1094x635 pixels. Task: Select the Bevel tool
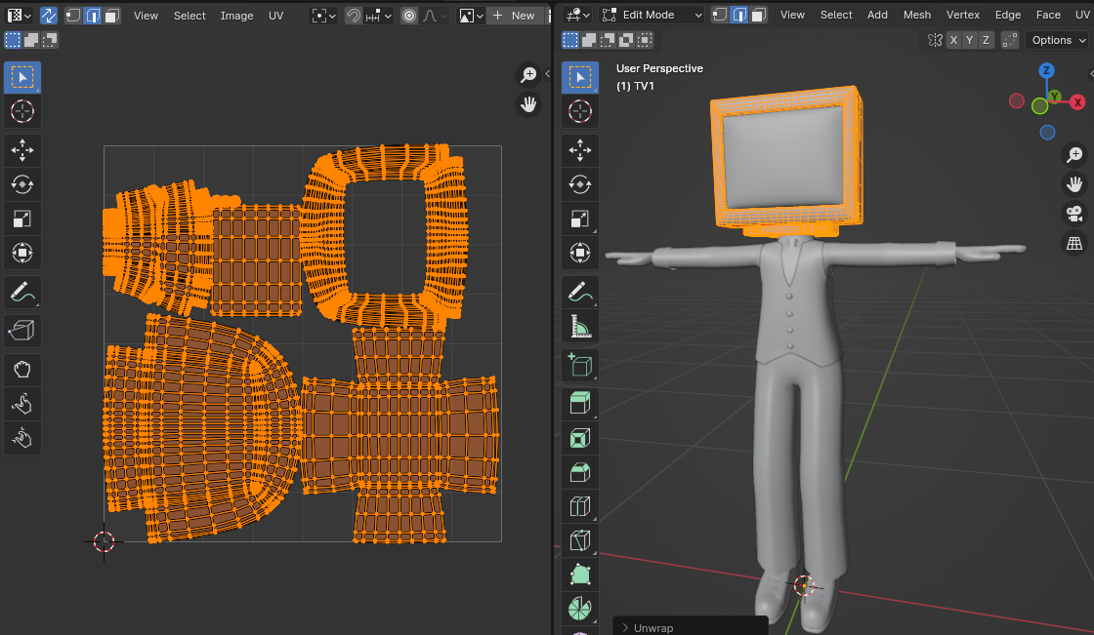coord(580,472)
